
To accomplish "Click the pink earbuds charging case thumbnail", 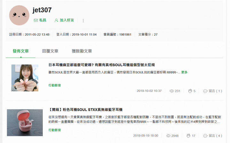I will [x=25, y=123].
